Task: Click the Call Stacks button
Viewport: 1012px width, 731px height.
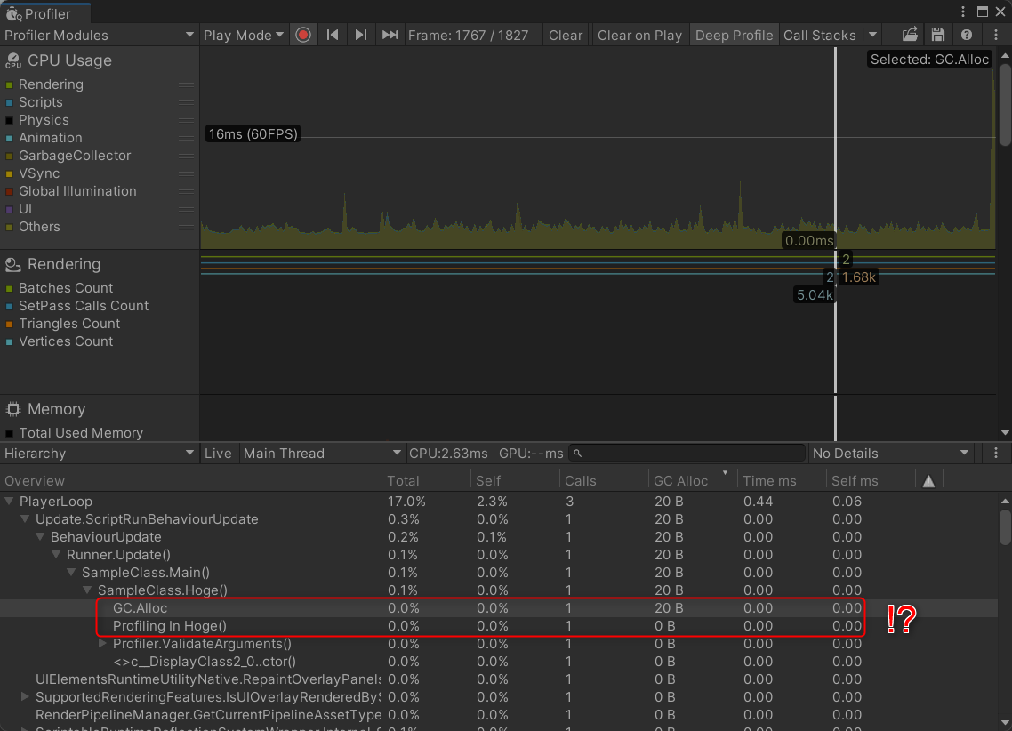Action: pyautogui.click(x=820, y=35)
